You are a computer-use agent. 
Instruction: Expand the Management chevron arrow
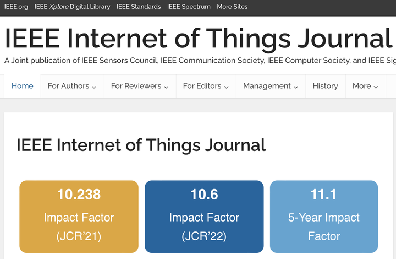click(296, 87)
